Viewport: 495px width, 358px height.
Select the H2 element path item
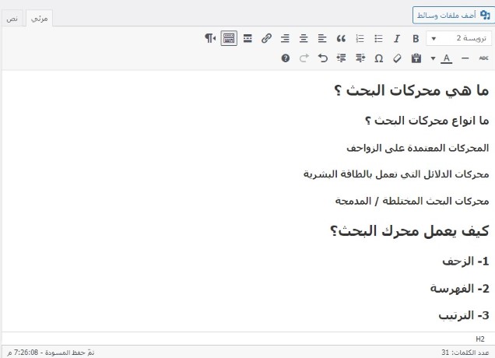(480, 339)
